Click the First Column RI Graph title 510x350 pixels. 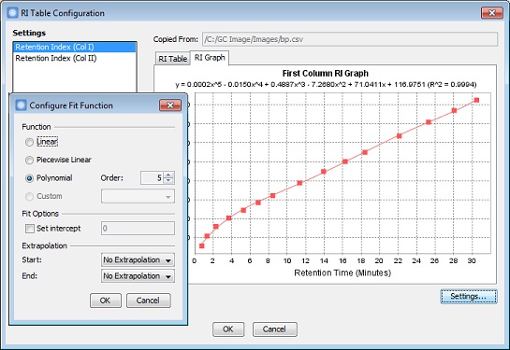tap(326, 74)
